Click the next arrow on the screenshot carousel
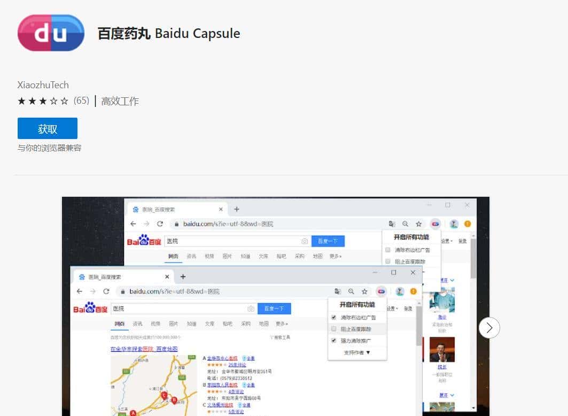 (489, 328)
